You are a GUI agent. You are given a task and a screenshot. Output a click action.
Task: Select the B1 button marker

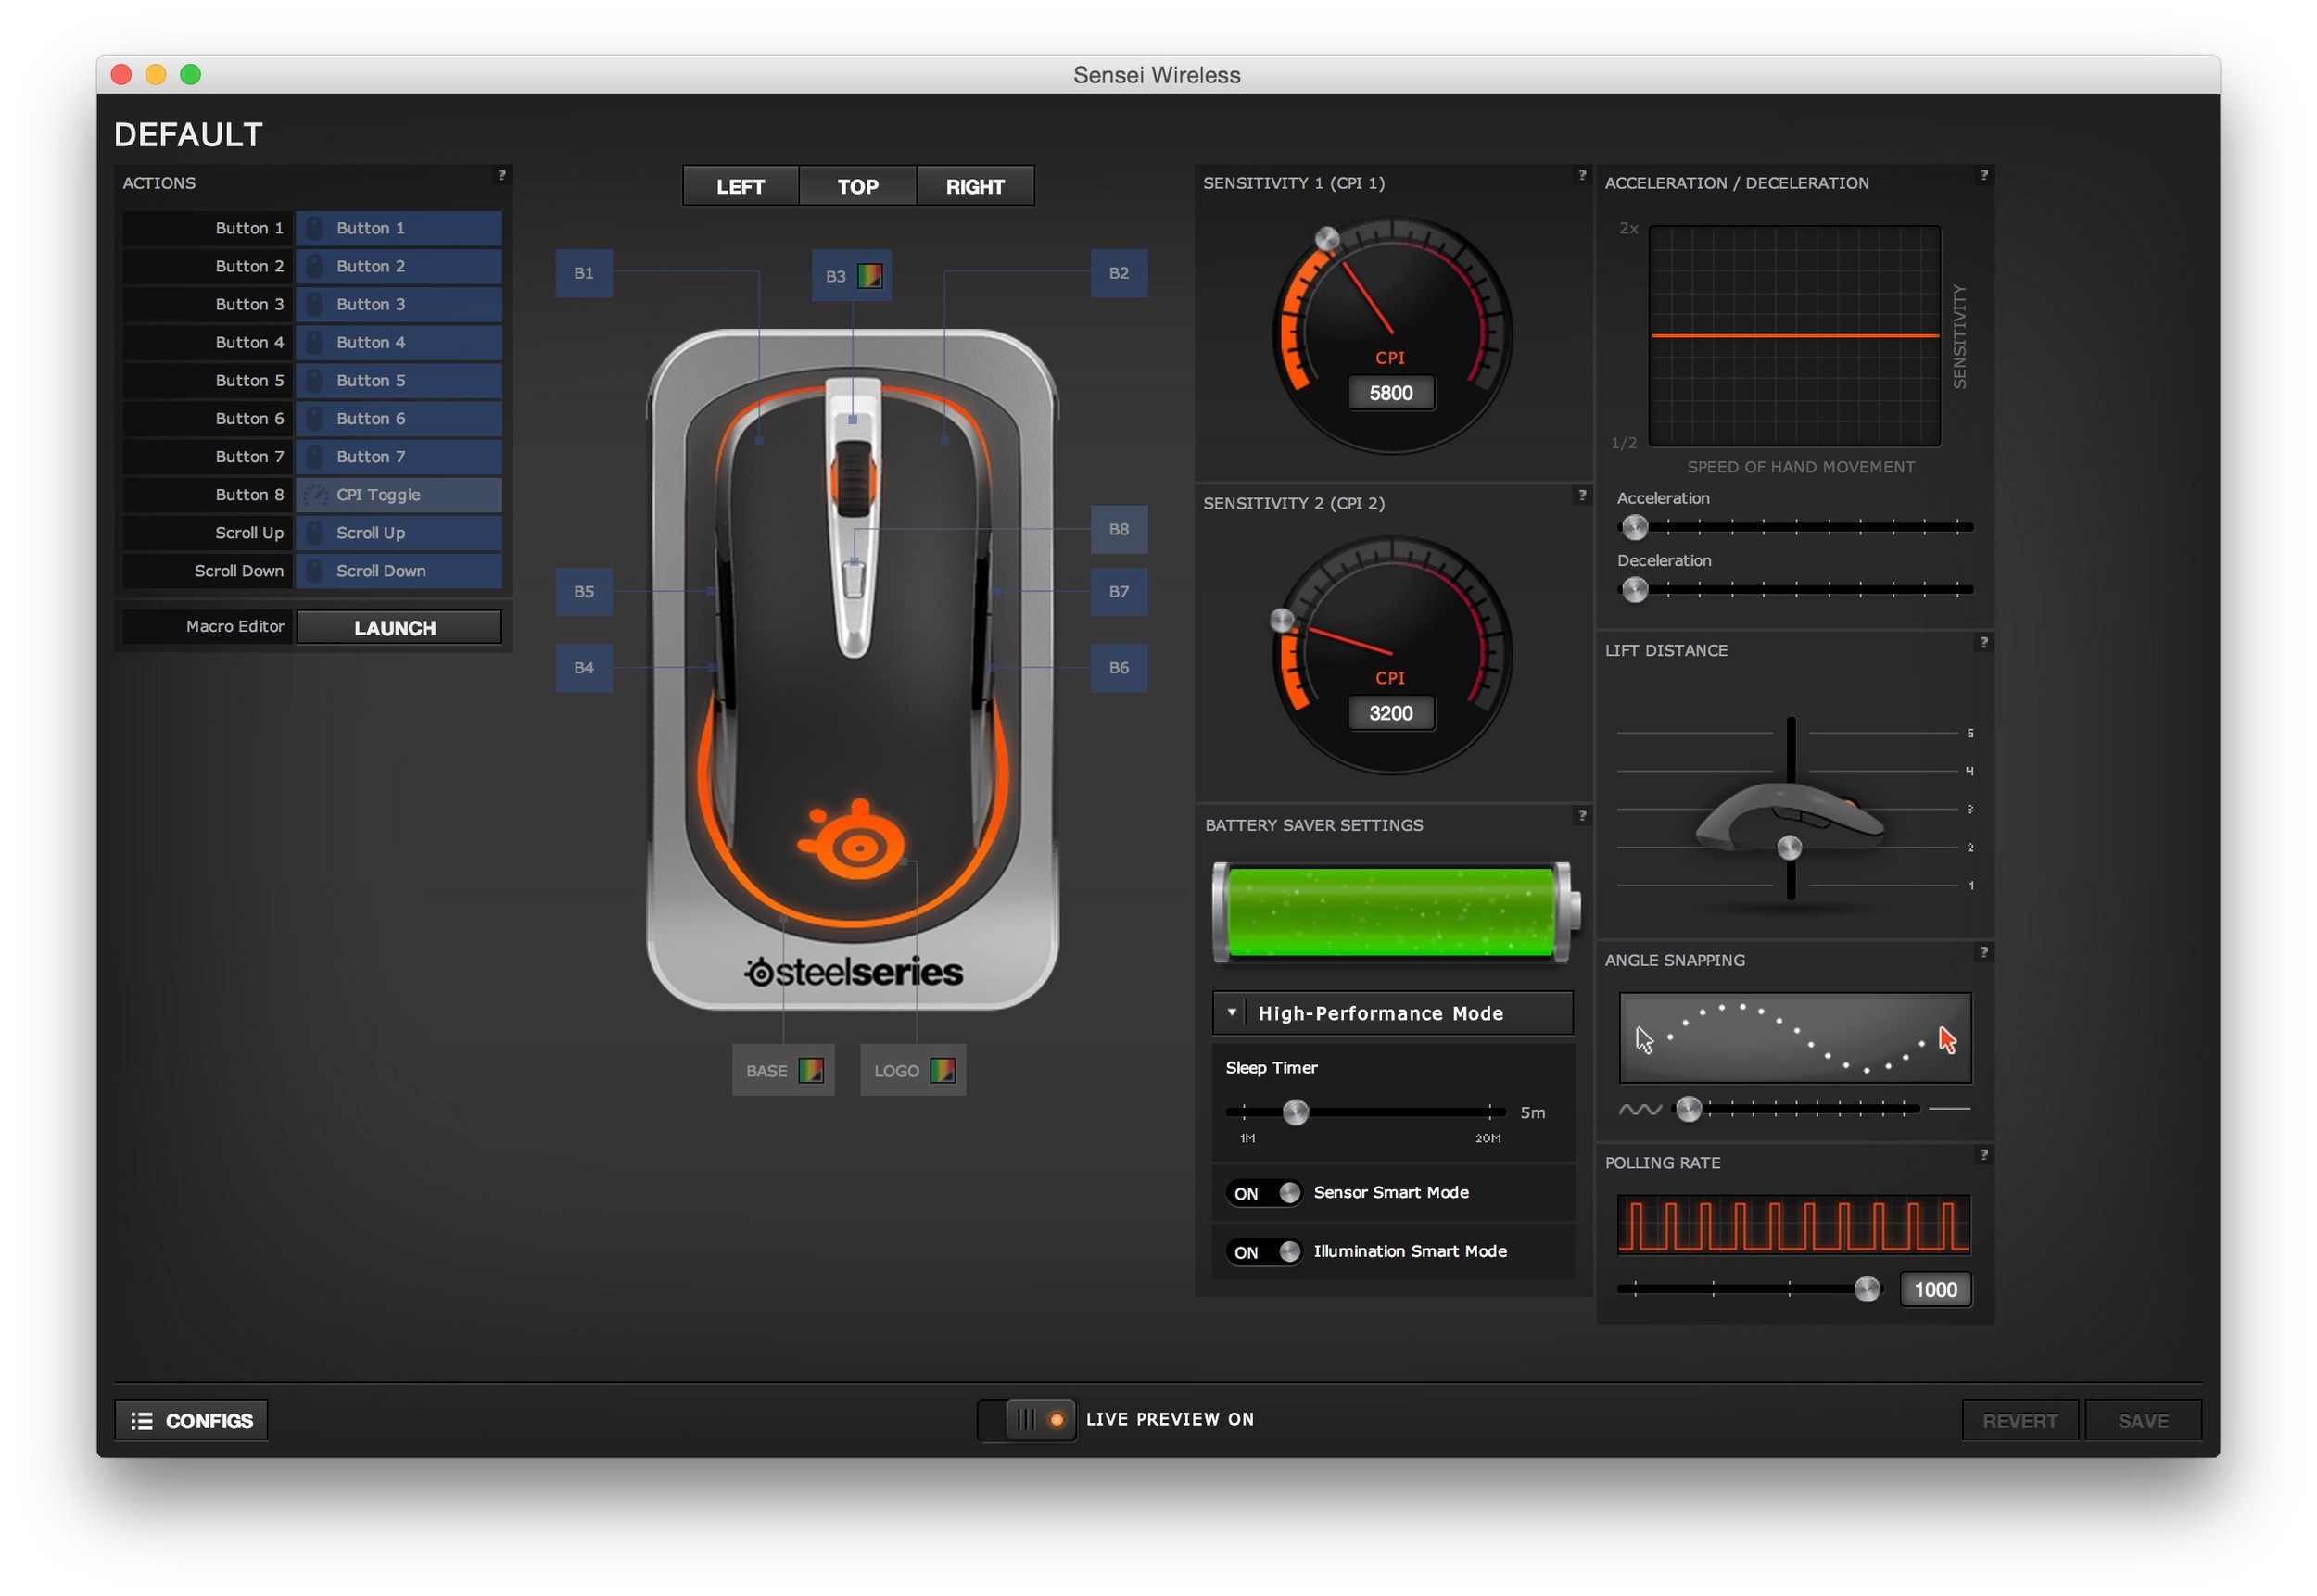coord(583,273)
